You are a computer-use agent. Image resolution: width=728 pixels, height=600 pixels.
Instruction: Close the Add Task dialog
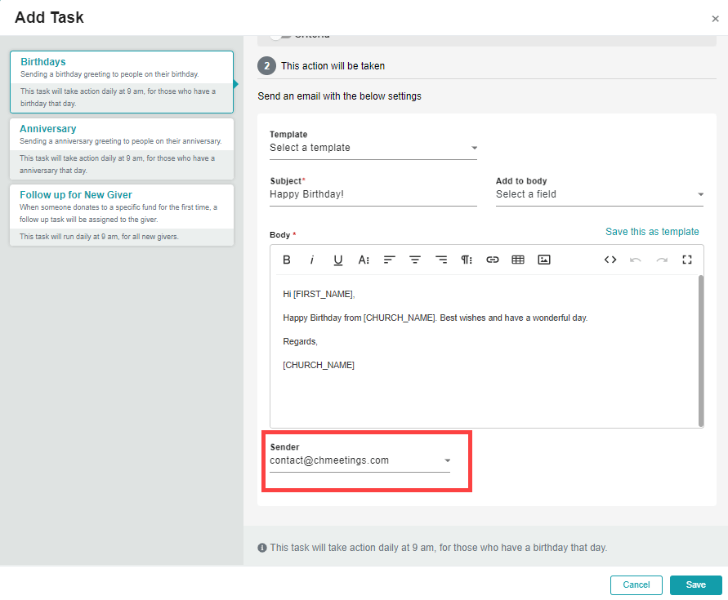coord(715,19)
